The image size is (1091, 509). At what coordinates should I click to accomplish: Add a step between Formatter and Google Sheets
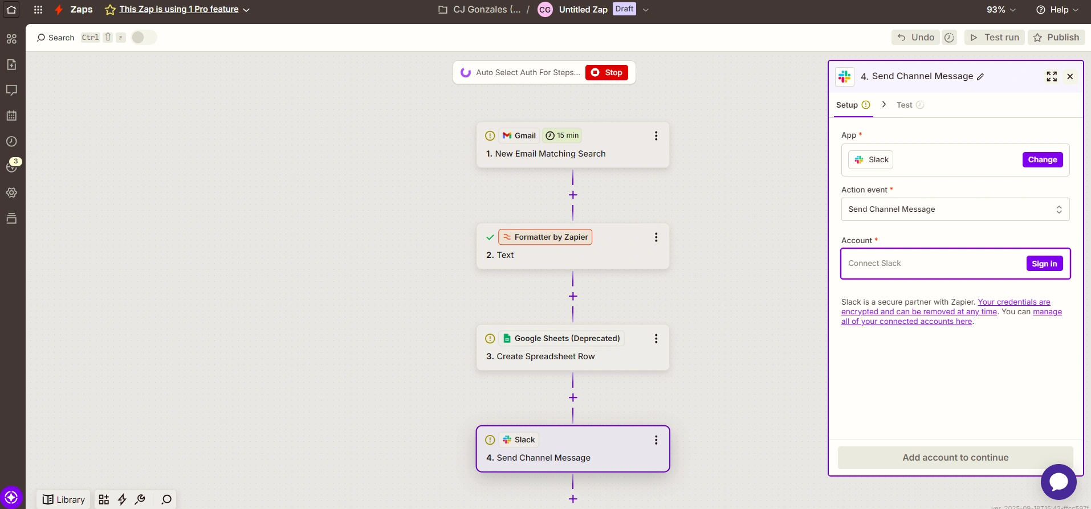(573, 296)
